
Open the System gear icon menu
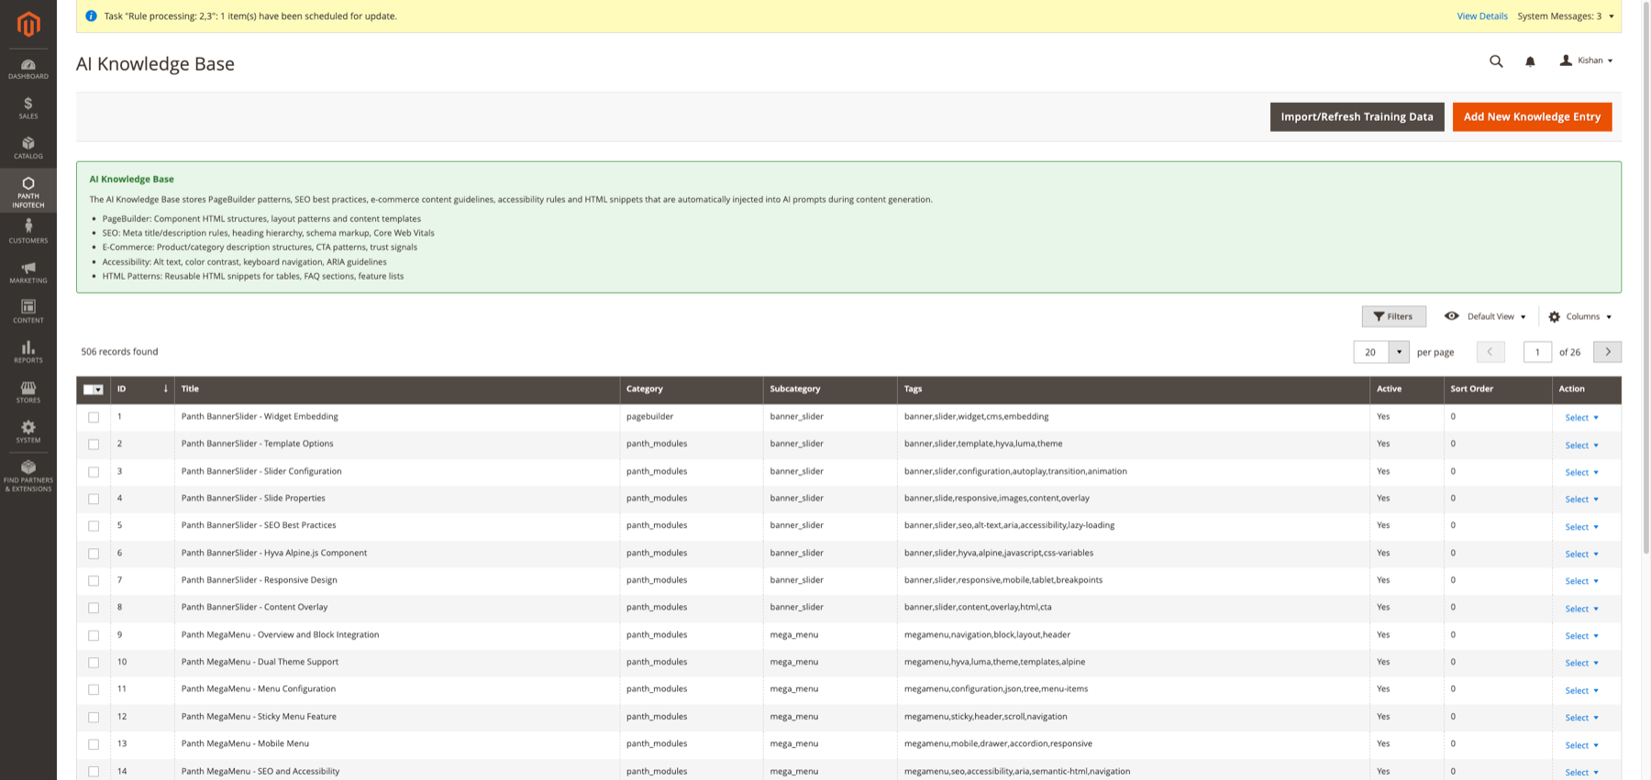point(28,432)
